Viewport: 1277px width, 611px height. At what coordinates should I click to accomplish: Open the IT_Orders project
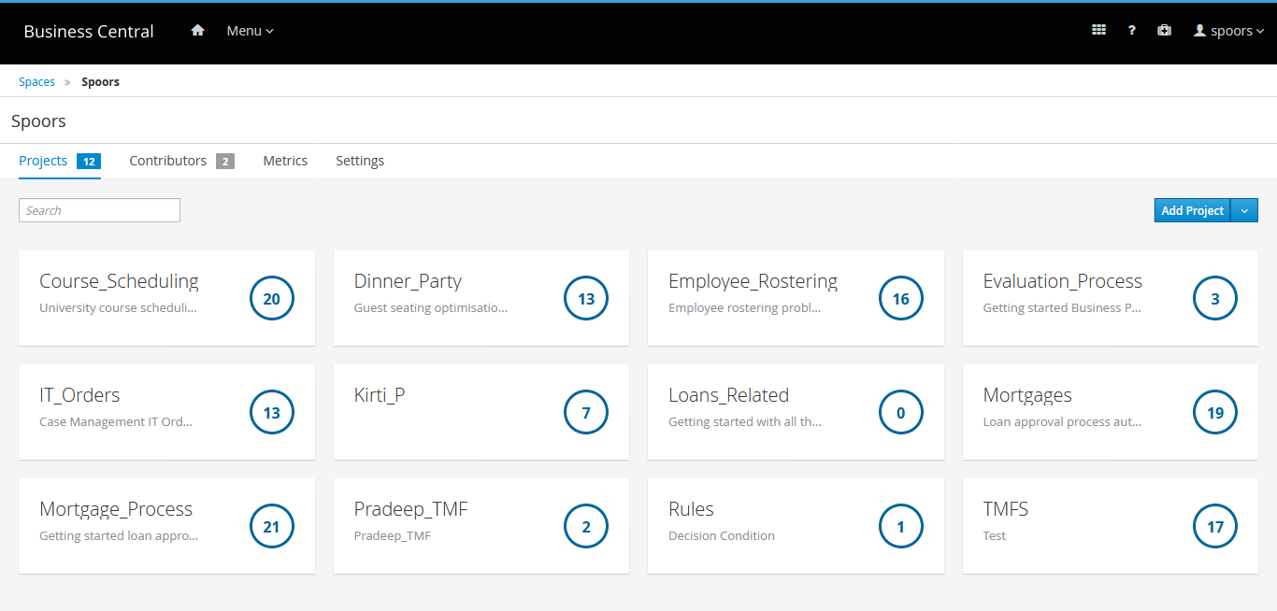pos(79,396)
